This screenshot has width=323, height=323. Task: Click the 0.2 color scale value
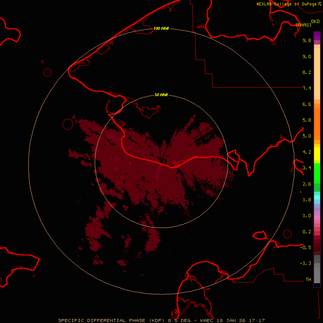307,232
